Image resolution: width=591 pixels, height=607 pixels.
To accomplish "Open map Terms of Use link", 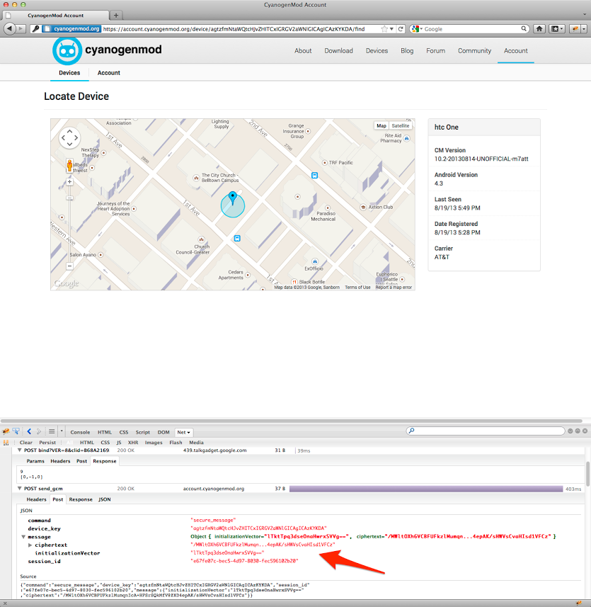I will [357, 288].
